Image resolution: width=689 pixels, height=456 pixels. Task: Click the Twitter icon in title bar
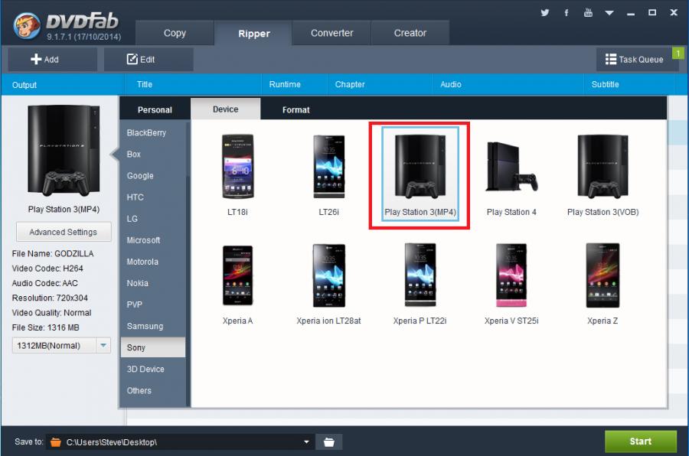coord(545,13)
